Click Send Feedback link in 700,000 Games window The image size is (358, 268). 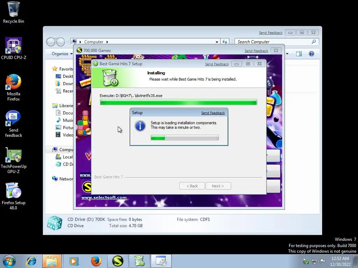(256, 51)
